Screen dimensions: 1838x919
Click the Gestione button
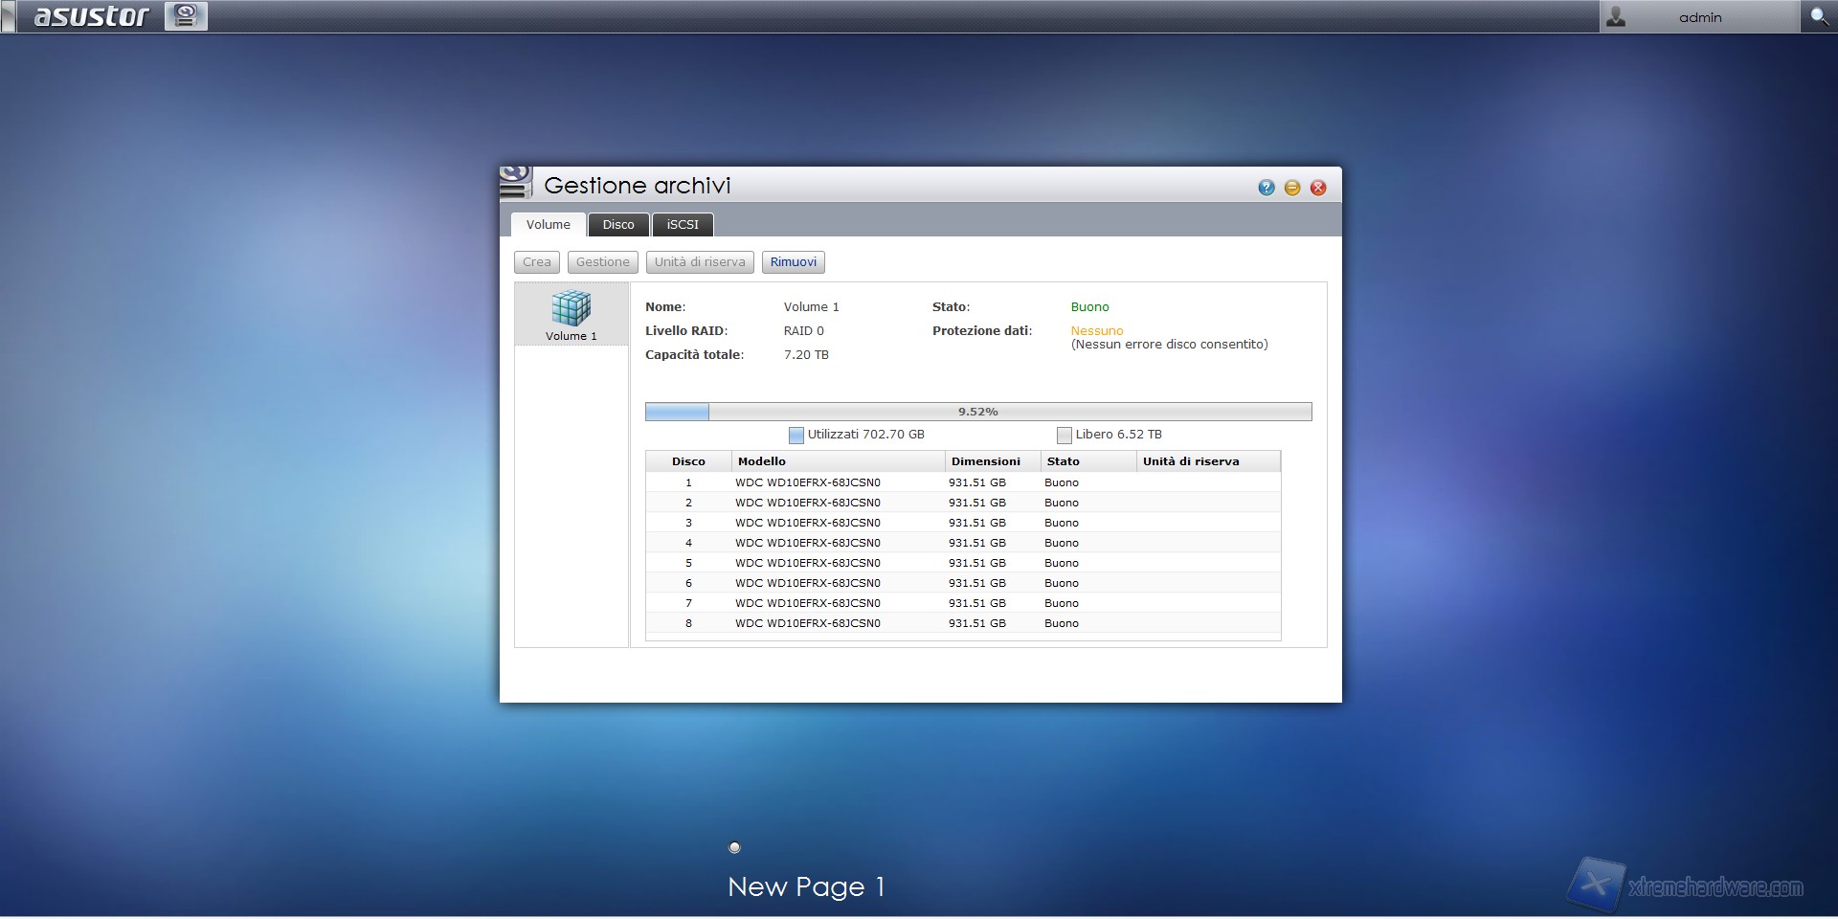click(x=602, y=262)
